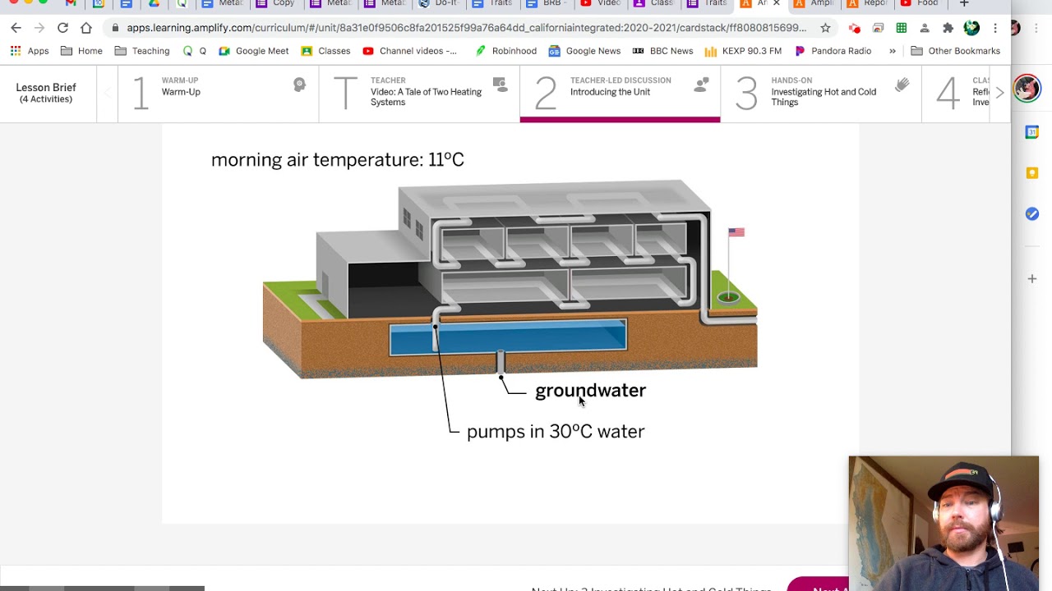Open the Home bookmark folder

point(81,51)
